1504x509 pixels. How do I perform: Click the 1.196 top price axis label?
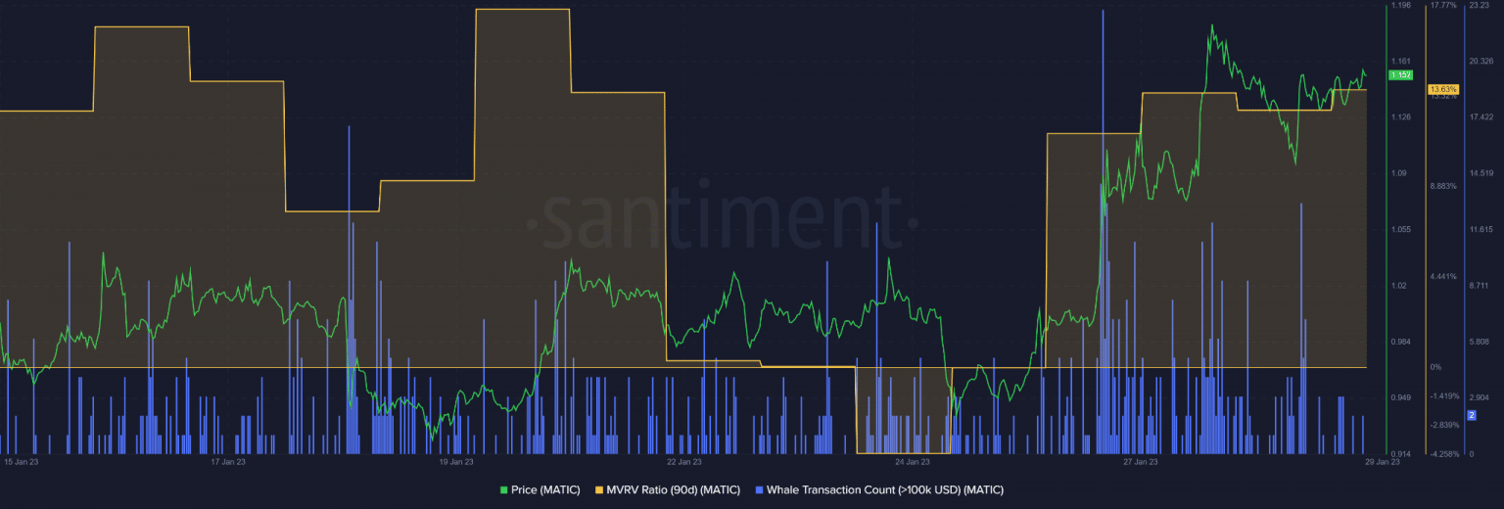1400,6
